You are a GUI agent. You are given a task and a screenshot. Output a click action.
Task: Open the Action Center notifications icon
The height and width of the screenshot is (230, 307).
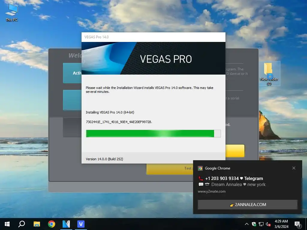click(298, 224)
